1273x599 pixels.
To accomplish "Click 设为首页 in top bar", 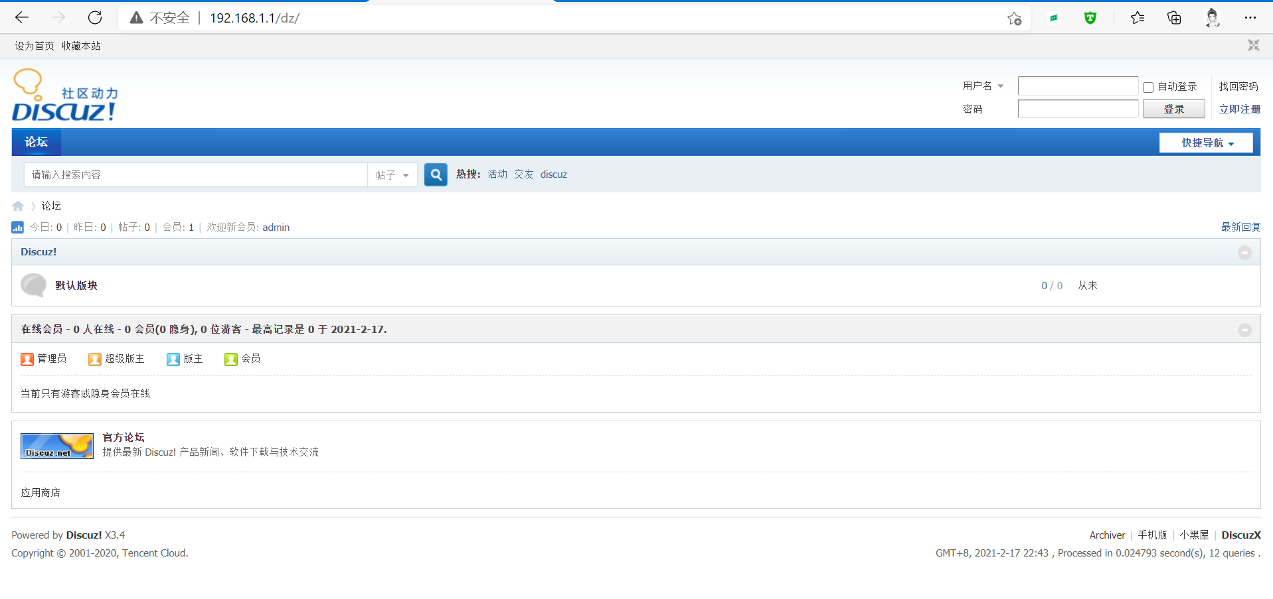I will [x=35, y=46].
